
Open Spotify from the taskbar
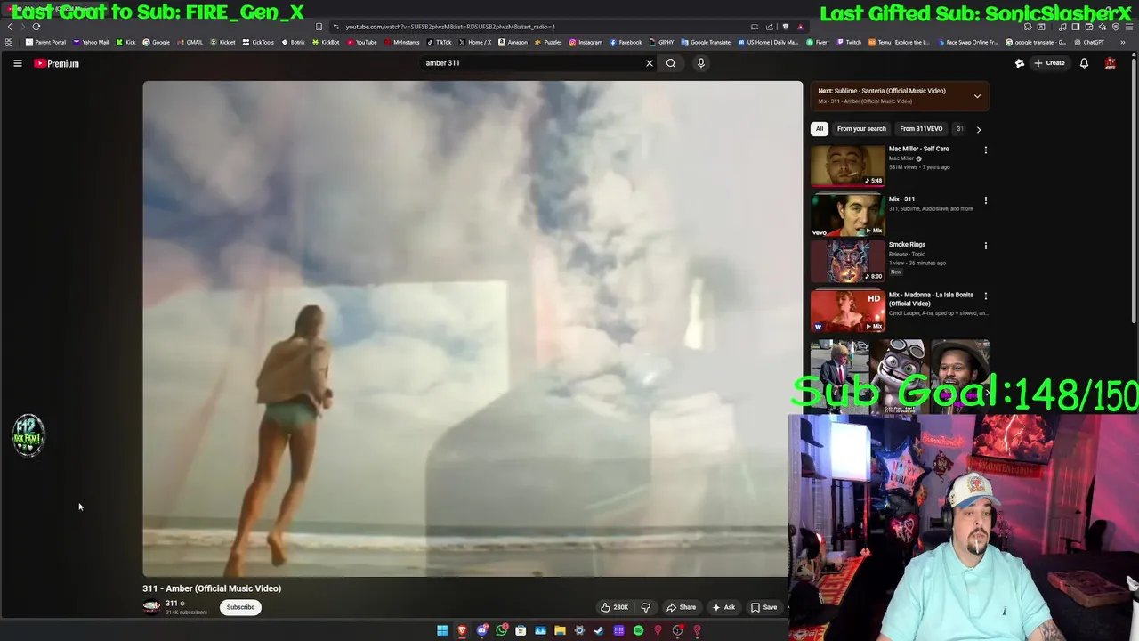tap(638, 631)
